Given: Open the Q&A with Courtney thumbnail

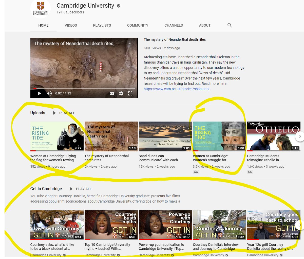Looking at the screenshot, I should 57,225.
